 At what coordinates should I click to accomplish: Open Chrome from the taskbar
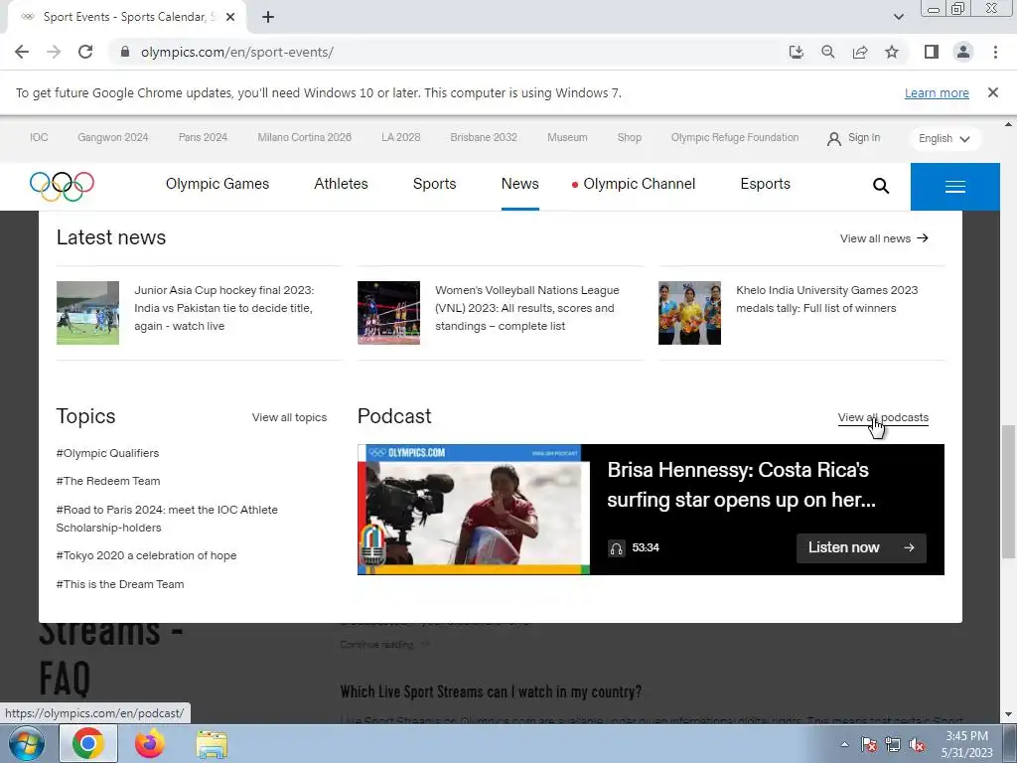88,744
